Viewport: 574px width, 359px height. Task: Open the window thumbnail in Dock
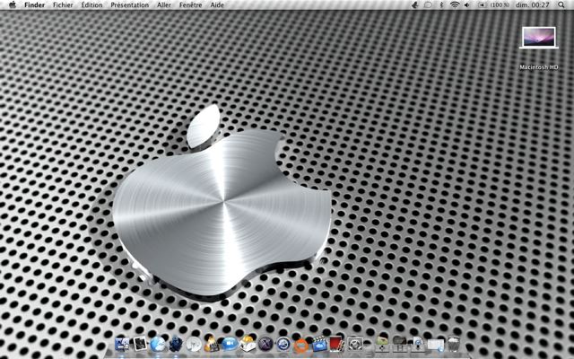pos(436,345)
